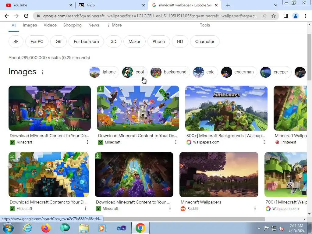The height and width of the screenshot is (234, 312).
Task: Open Chrome's three-dot menu
Action: tap(305, 16)
